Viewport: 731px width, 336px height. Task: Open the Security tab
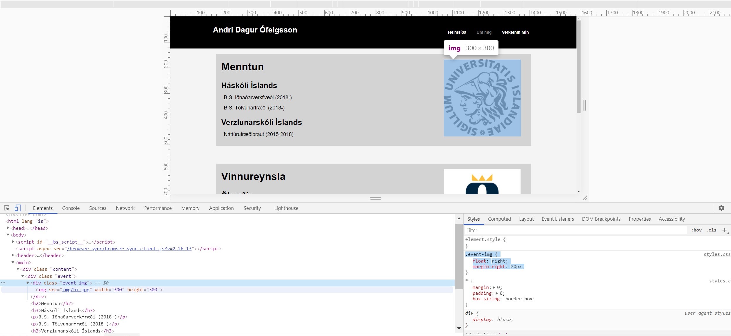coord(252,208)
